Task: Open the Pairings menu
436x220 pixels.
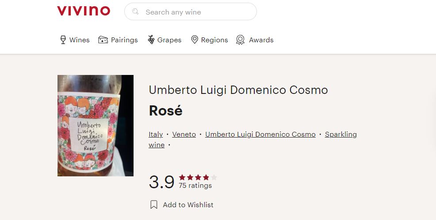Action: tap(124, 40)
